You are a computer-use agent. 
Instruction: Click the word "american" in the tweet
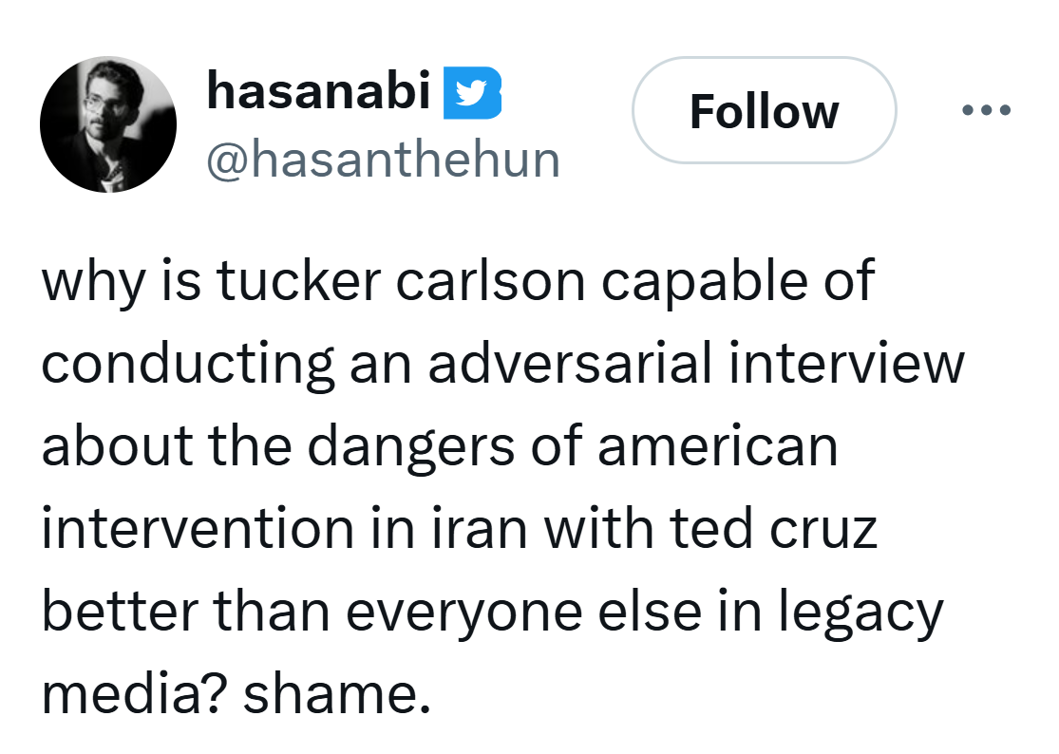[718, 447]
